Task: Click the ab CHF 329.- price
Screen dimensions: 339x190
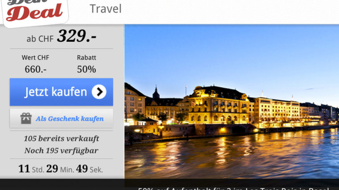Action: point(62,36)
